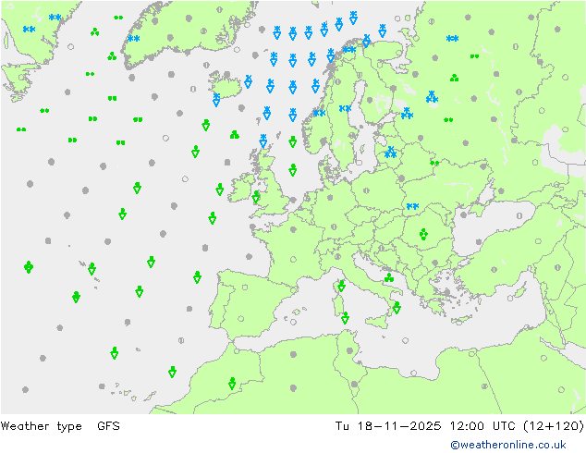Pick the green rain symbol over Wales

point(256,197)
